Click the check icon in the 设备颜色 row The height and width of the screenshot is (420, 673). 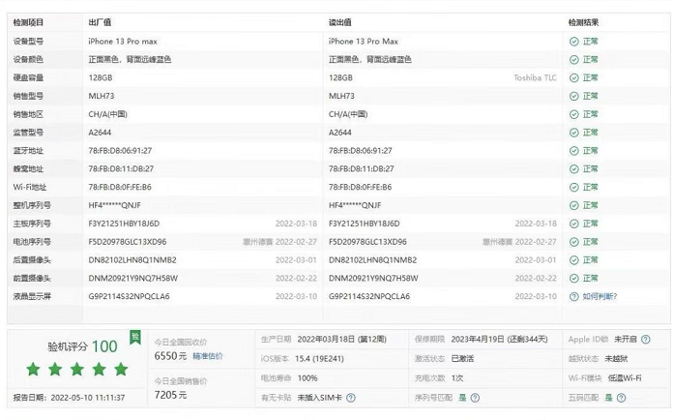click(x=573, y=60)
